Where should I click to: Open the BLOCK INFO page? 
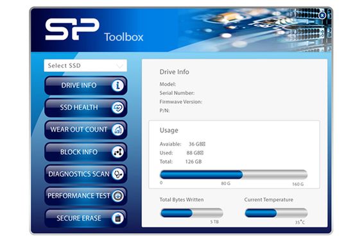[x=85, y=152]
